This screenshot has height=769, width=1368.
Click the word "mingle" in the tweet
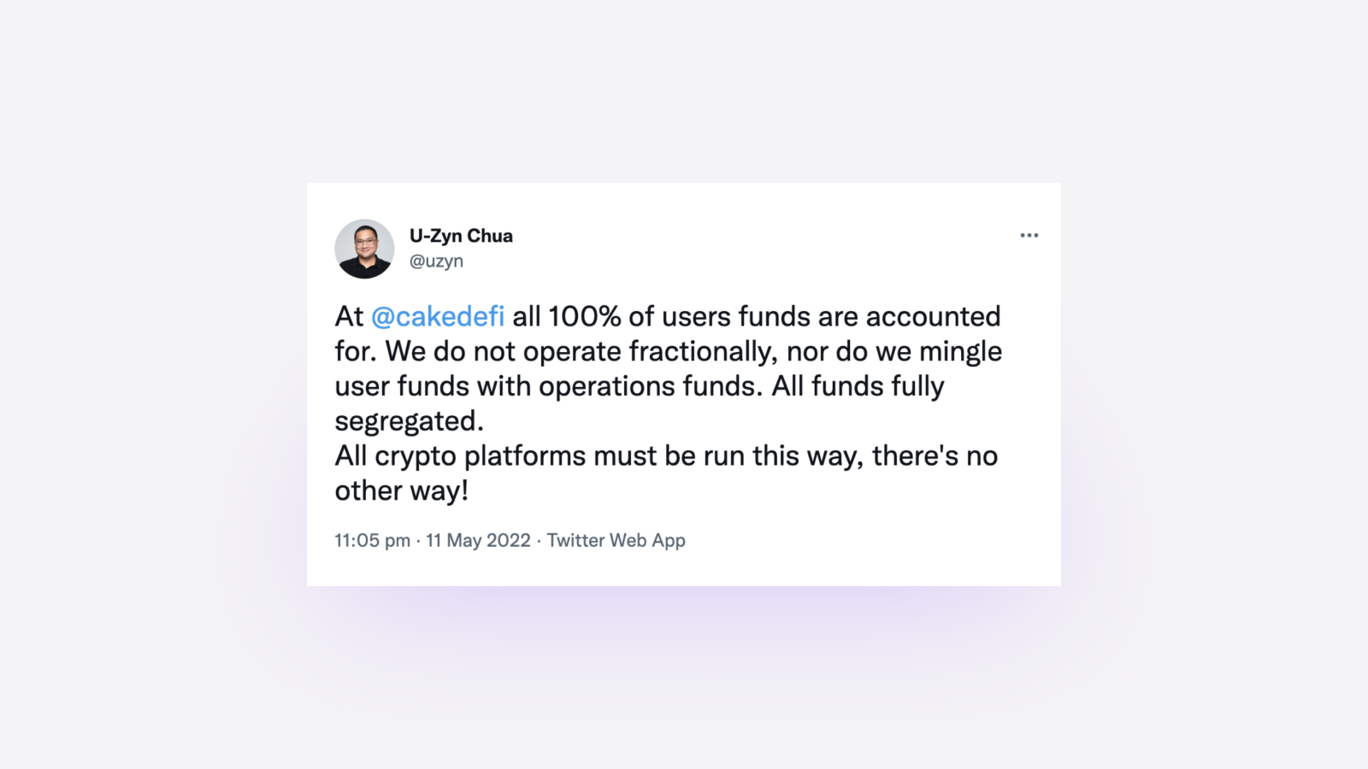pos(960,351)
